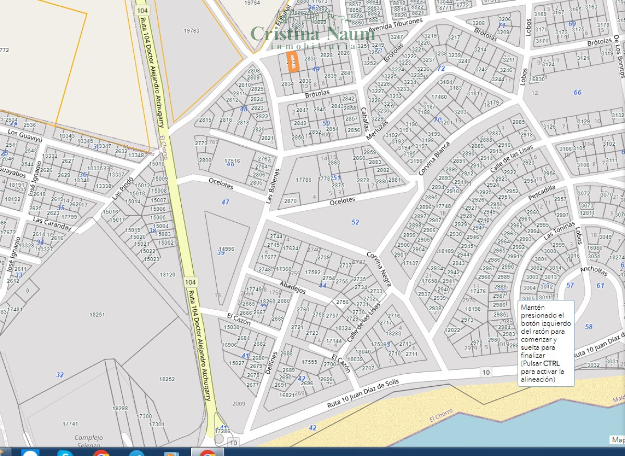
Task: Click parcel 17516 in block 46
Action: coord(232,161)
